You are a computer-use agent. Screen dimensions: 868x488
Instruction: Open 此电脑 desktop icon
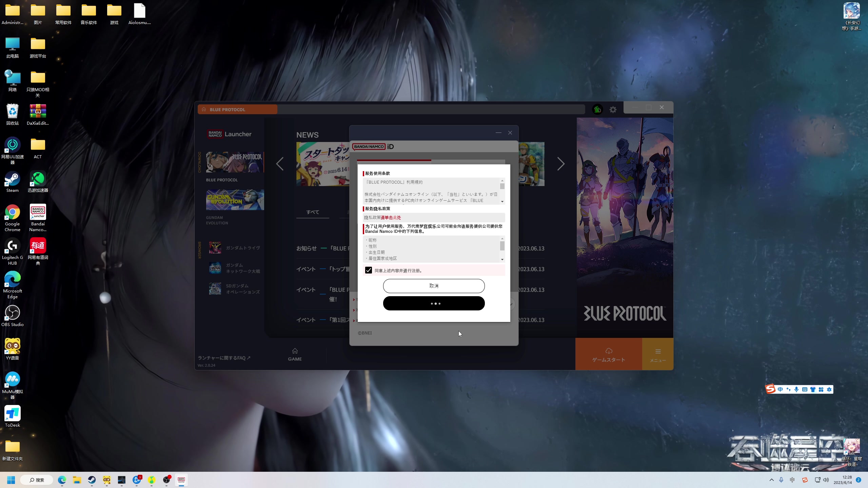[x=13, y=47]
